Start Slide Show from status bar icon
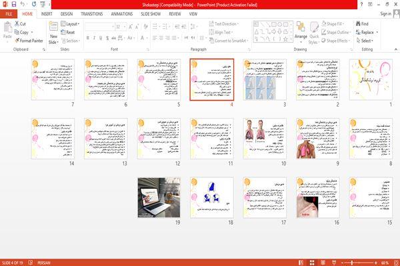Image resolution: width=400 pixels, height=266 pixels. coord(334,263)
